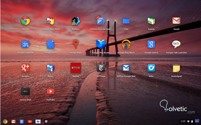Open Google Play Books
The image size is (201, 125).
pyautogui.click(x=101, y=44)
